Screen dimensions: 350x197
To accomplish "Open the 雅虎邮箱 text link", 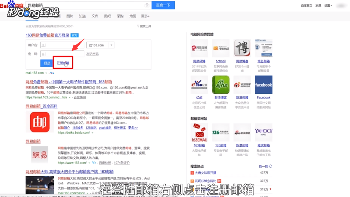I will 263,145.
